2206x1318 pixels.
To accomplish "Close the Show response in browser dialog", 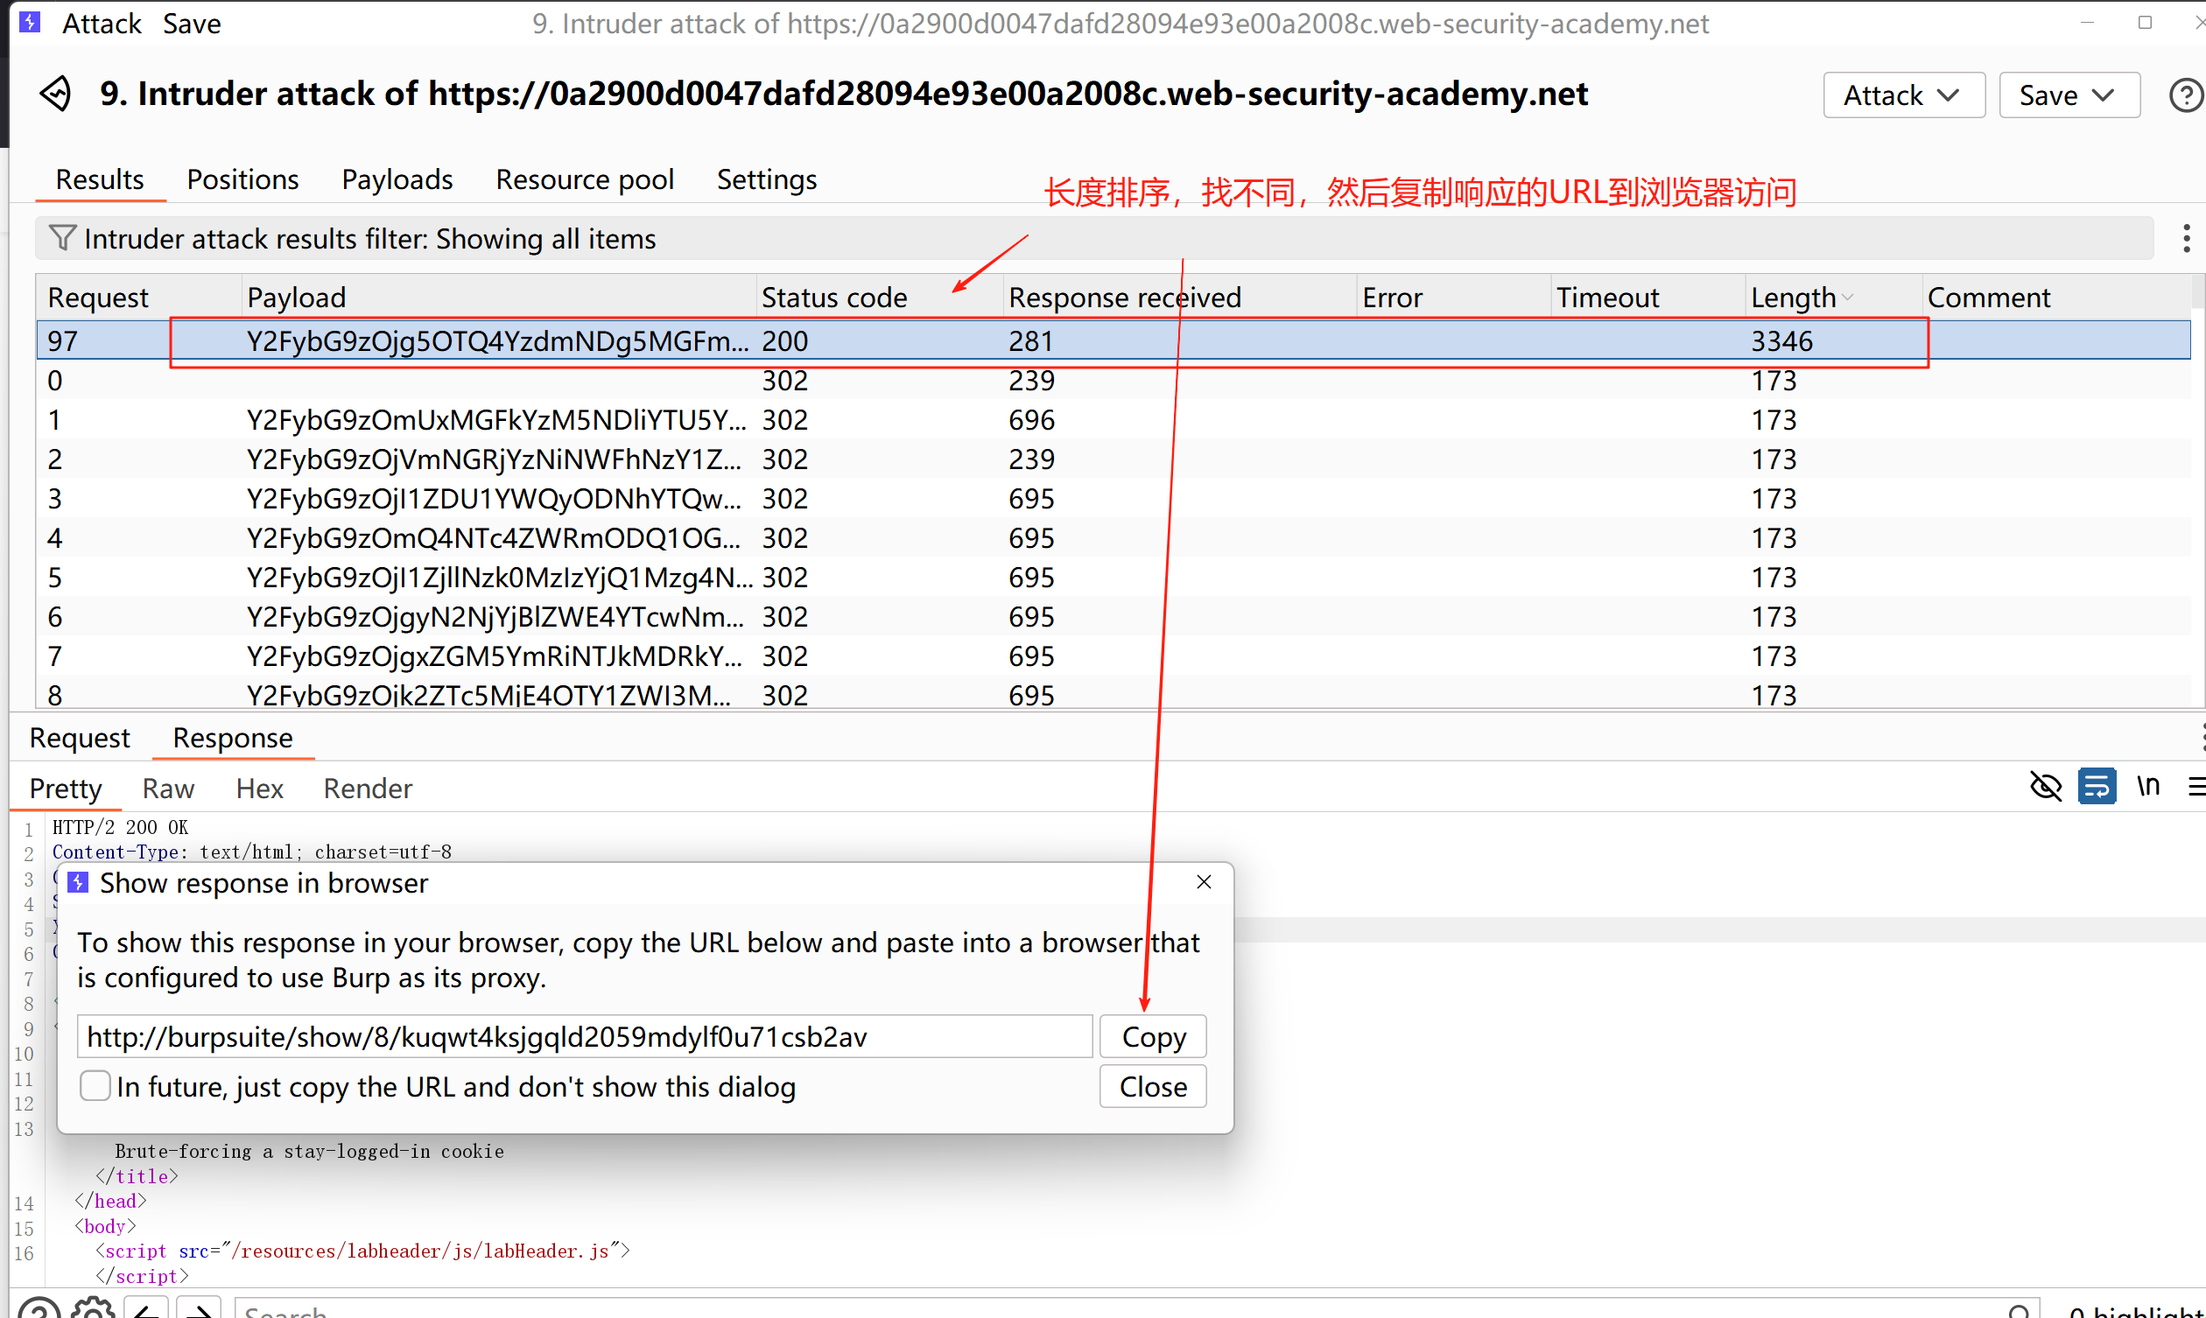I will [x=1204, y=882].
